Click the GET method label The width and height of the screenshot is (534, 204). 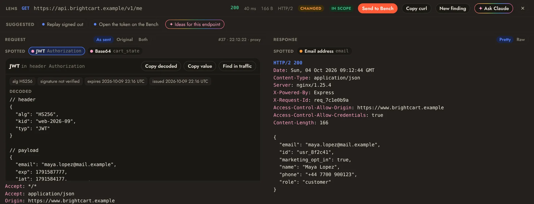point(26,8)
